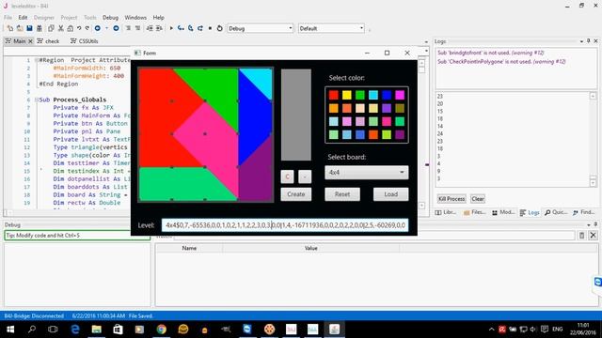The width and height of the screenshot is (602, 338).
Task: Click the gray preview panel in Form
Action: pyautogui.click(x=296, y=115)
